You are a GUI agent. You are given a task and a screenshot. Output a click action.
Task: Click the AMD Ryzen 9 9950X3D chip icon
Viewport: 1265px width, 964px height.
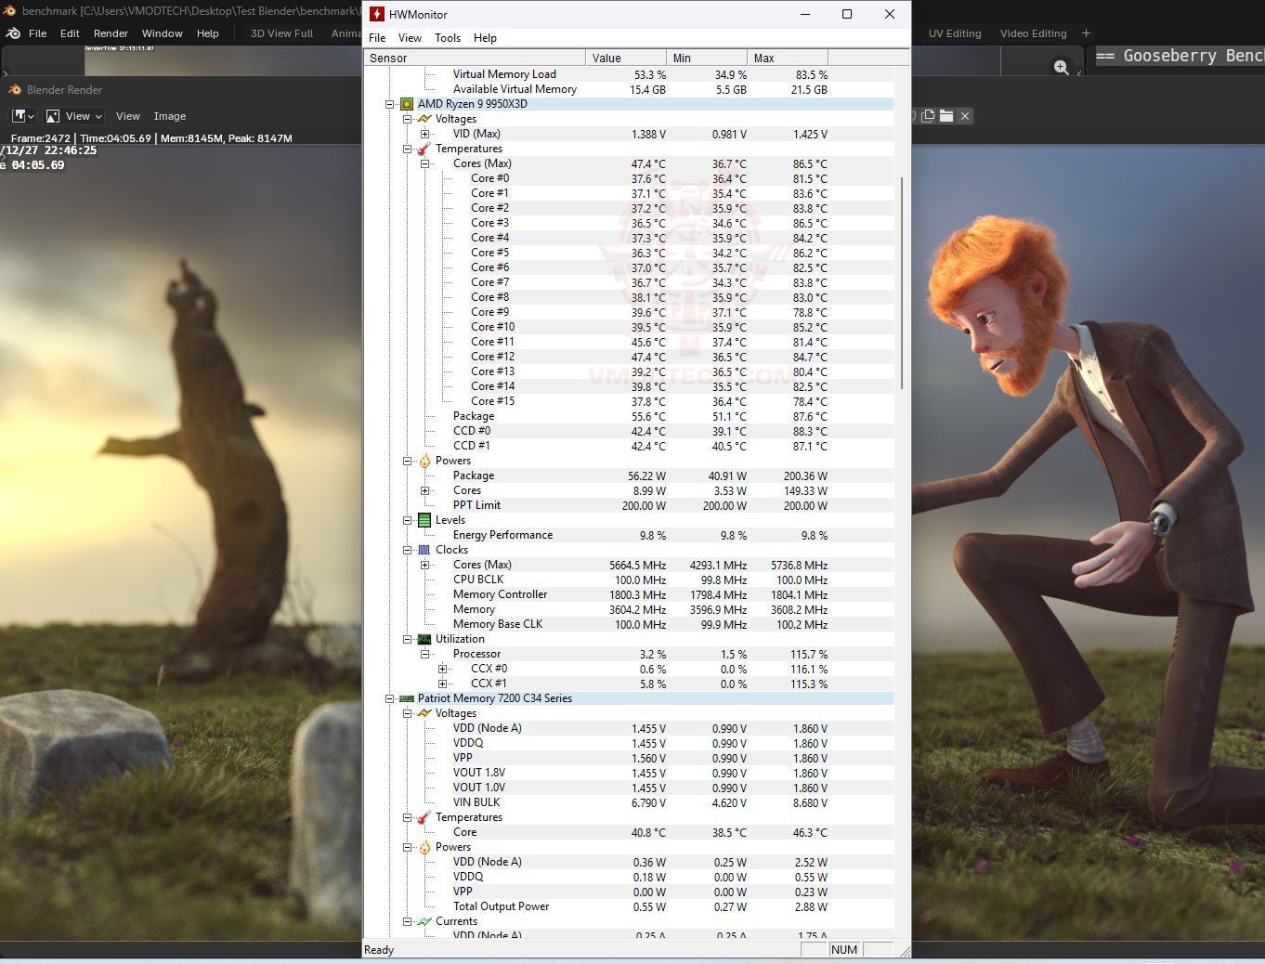(x=406, y=104)
